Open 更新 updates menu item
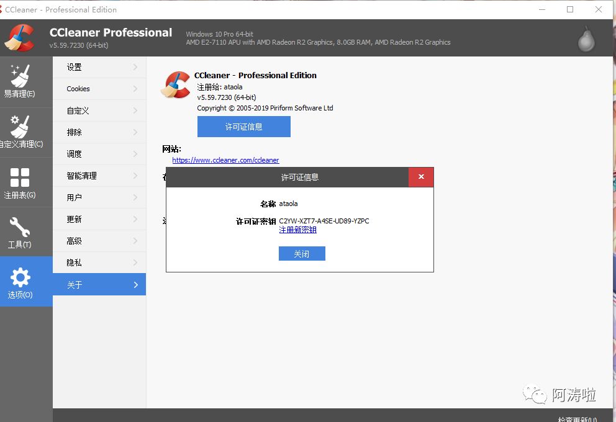 (x=99, y=219)
